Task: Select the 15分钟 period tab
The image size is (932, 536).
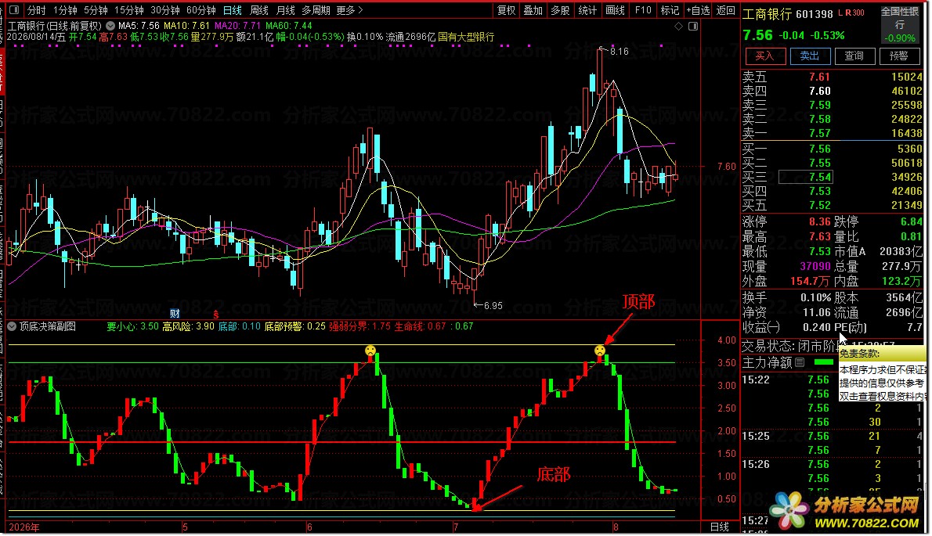Action: click(129, 10)
